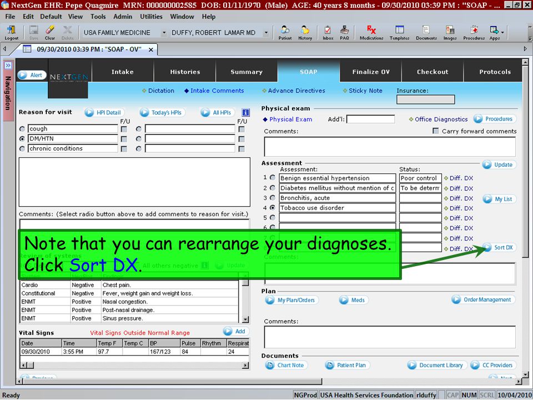This screenshot has width=533, height=400.
Task: Switch to the Intake tab
Action: point(123,72)
